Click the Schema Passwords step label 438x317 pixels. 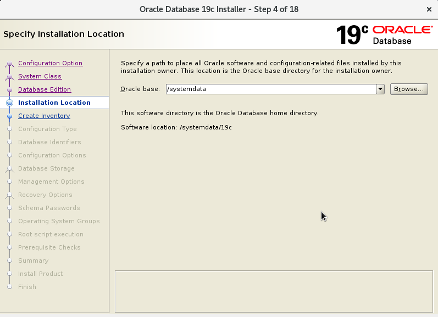click(x=49, y=208)
